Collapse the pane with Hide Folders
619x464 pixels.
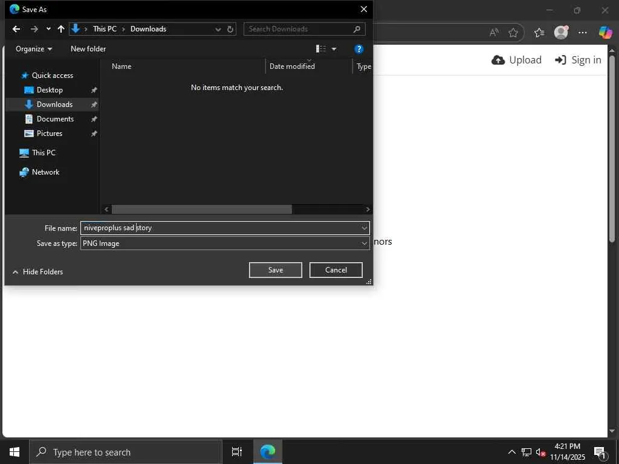[38, 272]
